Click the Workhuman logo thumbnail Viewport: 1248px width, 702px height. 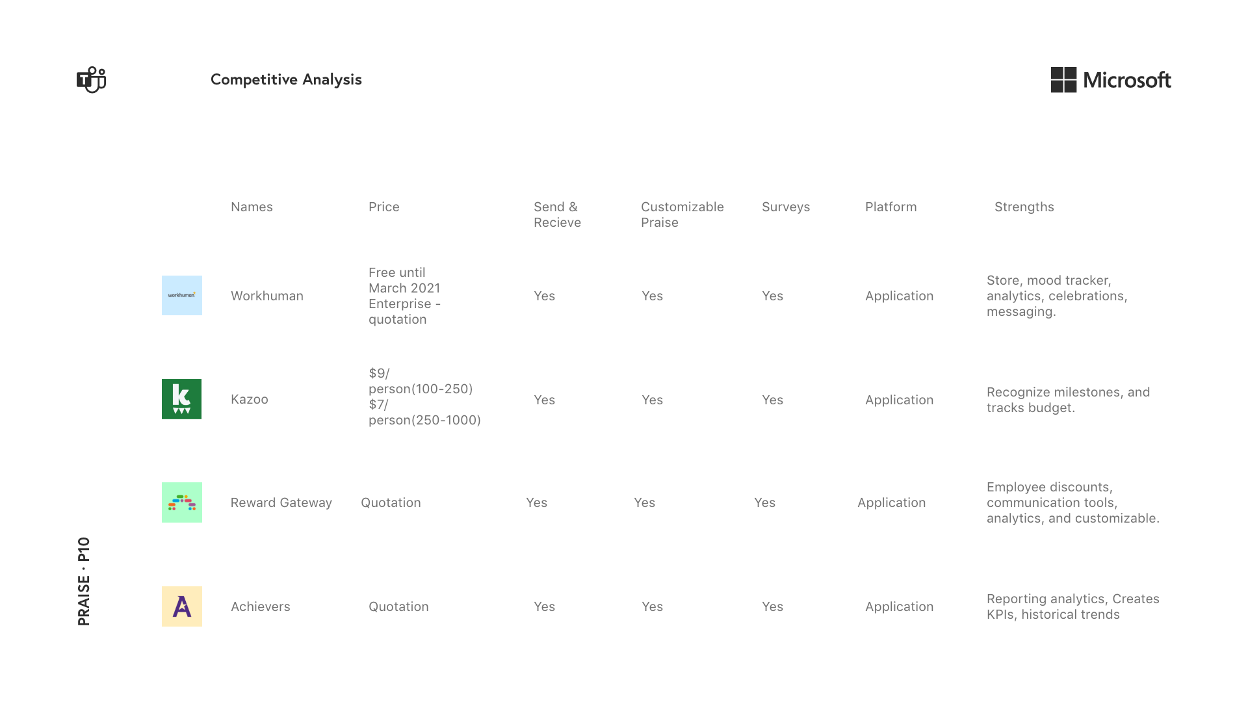(182, 296)
